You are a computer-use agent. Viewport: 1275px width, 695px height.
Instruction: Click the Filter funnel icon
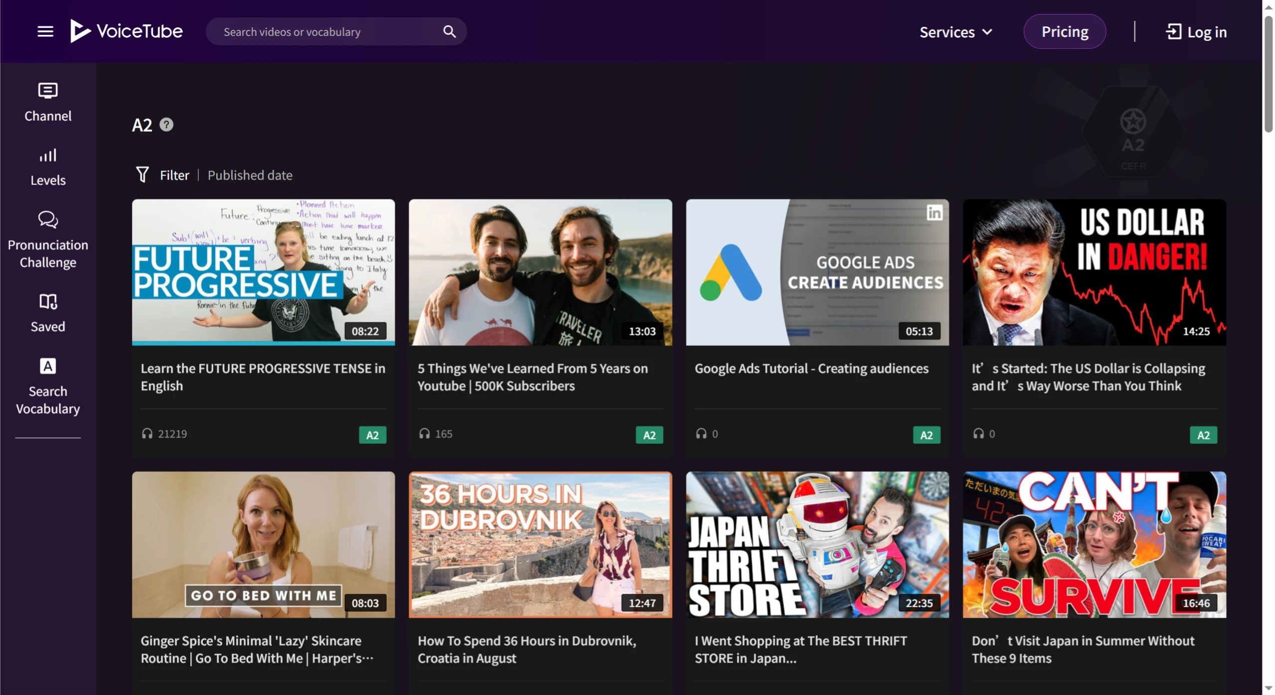coord(143,174)
